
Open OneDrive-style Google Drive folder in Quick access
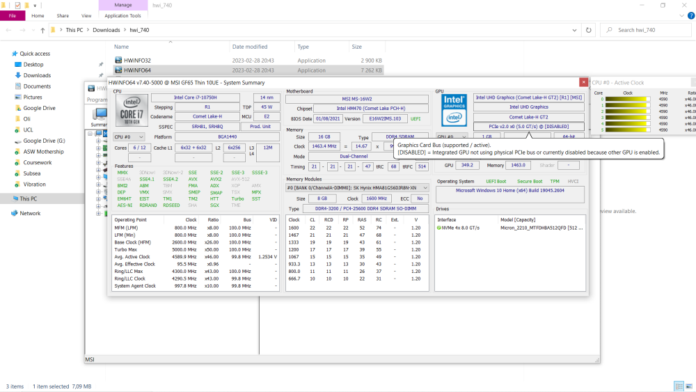39,108
